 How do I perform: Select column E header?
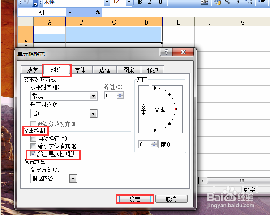click(178, 22)
